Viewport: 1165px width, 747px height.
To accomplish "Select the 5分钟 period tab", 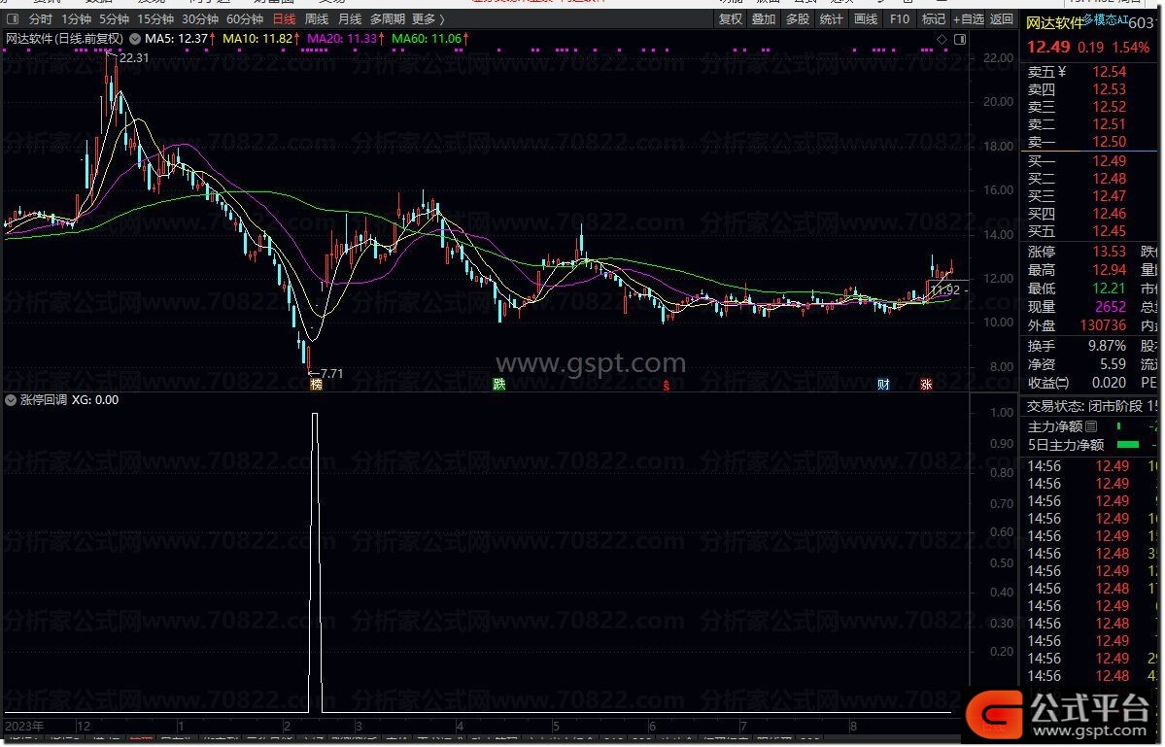I will click(x=114, y=19).
